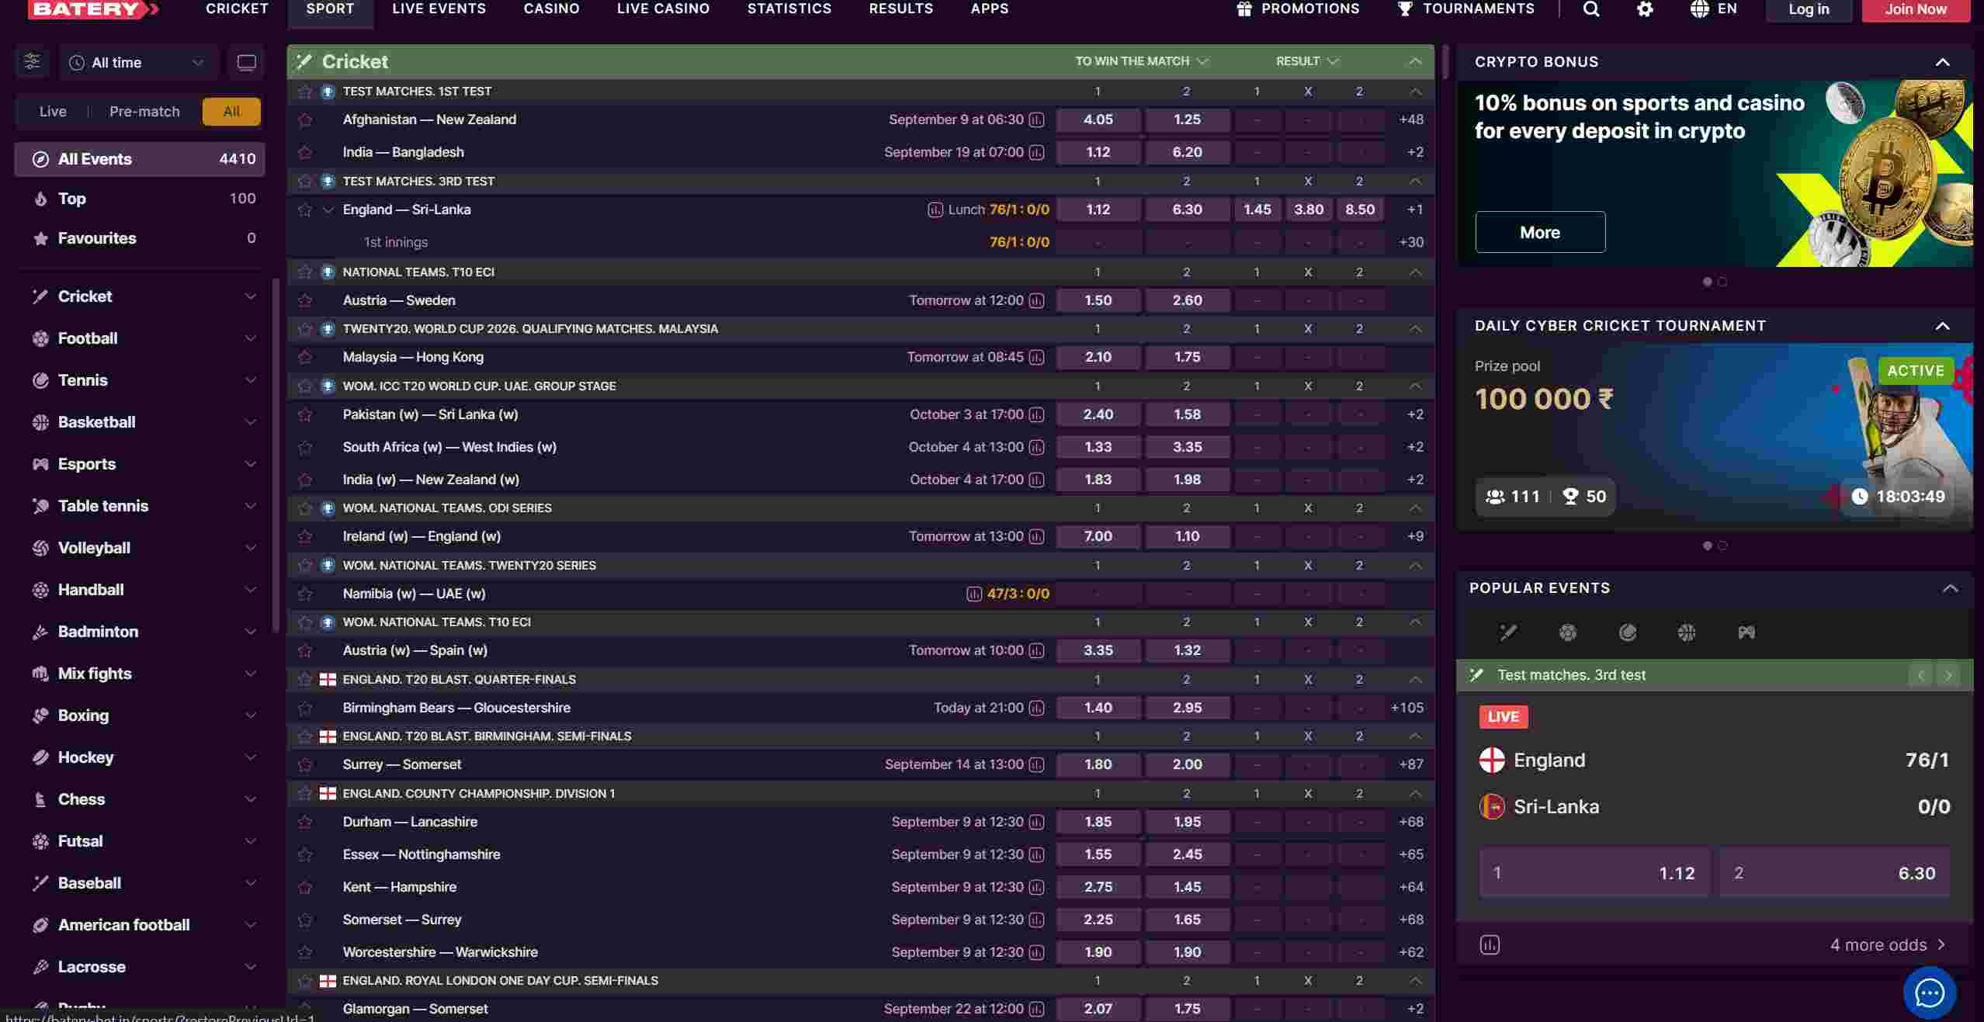The height and width of the screenshot is (1022, 1984).
Task: Select cricket bat icon in Popular Events
Action: 1508,632
